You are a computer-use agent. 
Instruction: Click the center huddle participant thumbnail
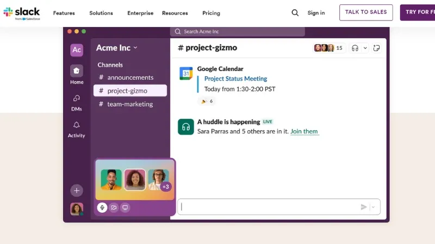pyautogui.click(x=135, y=180)
